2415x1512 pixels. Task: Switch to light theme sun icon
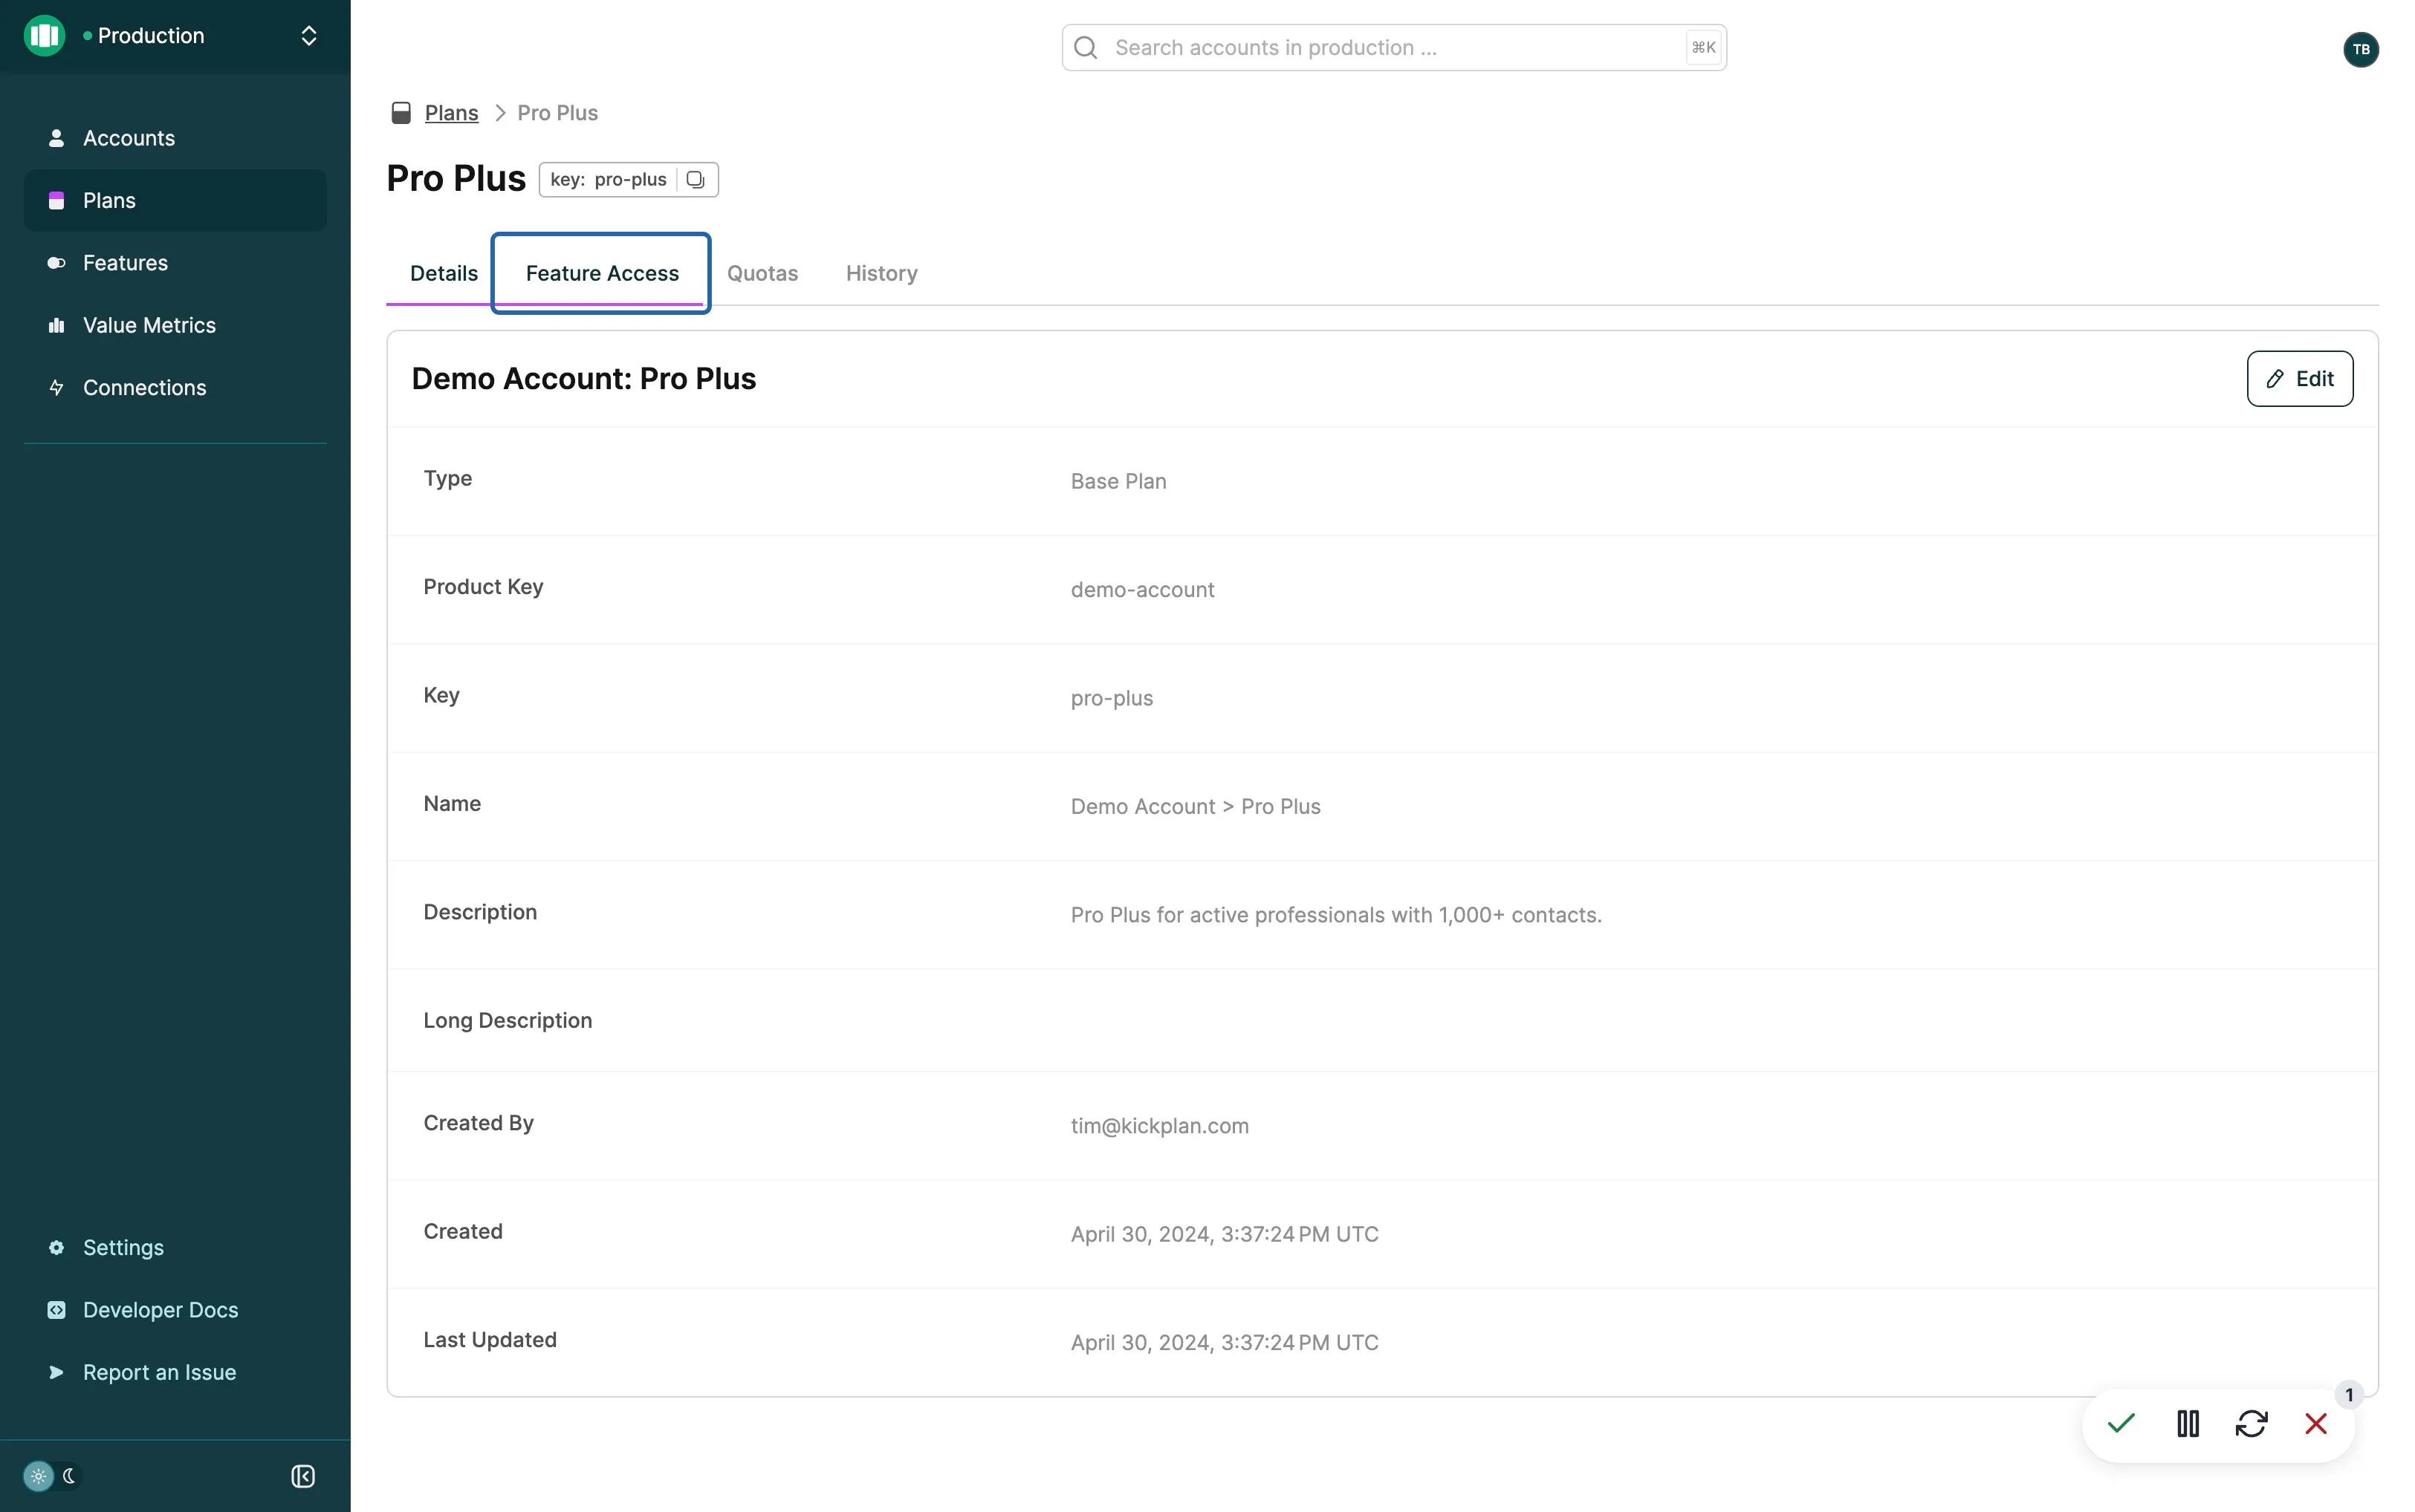point(38,1476)
